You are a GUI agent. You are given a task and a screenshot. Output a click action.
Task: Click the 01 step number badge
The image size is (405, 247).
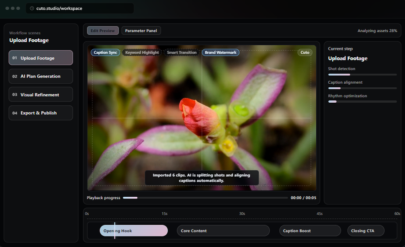[14, 57]
